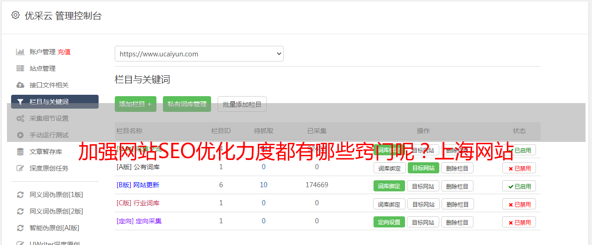The width and height of the screenshot is (592, 245).
Task: Click 删除栏目 in the 定向采集 row
Action: (457, 222)
